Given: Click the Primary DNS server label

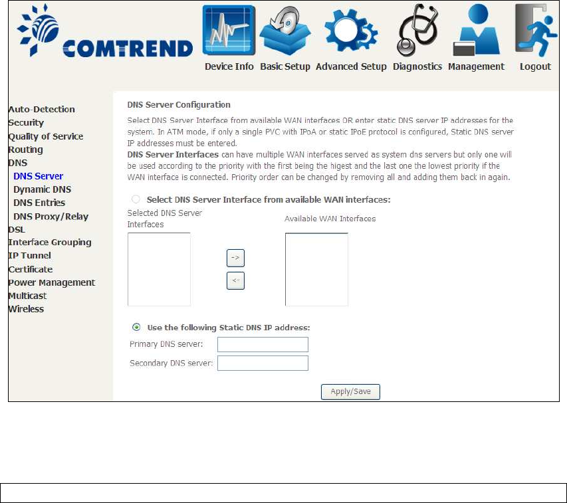Looking at the screenshot, I should point(166,344).
